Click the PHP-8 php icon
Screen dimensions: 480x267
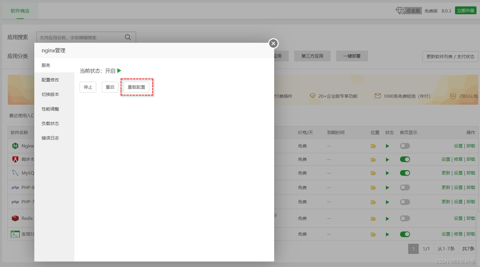(x=15, y=188)
